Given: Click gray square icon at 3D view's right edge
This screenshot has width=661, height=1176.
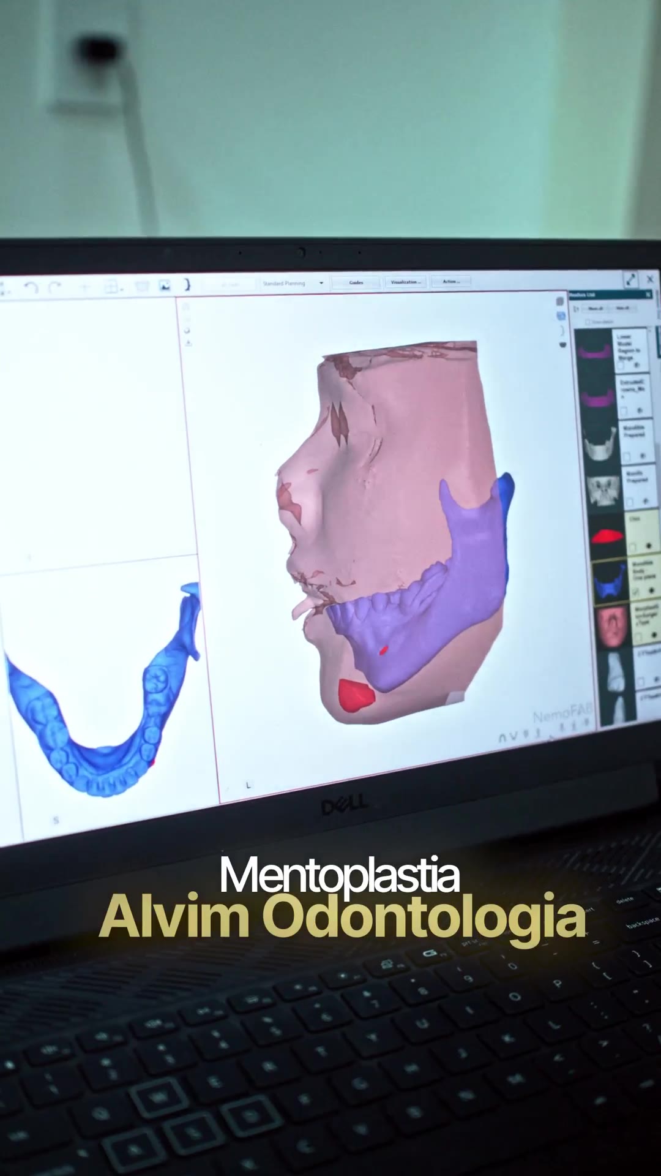Looking at the screenshot, I should click(560, 301).
